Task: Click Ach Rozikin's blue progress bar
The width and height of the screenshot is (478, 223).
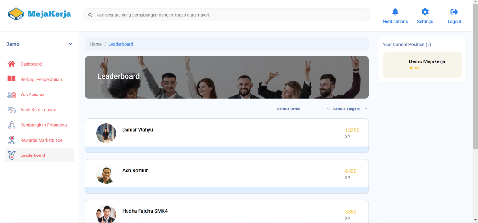Action: [x=227, y=190]
